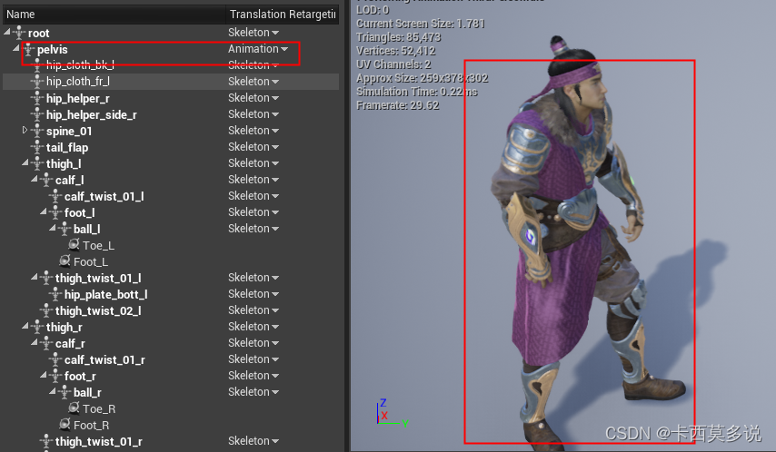Screen dimensions: 776x452
Task: Collapse the ball_l bone node
Action: pyautogui.click(x=53, y=228)
